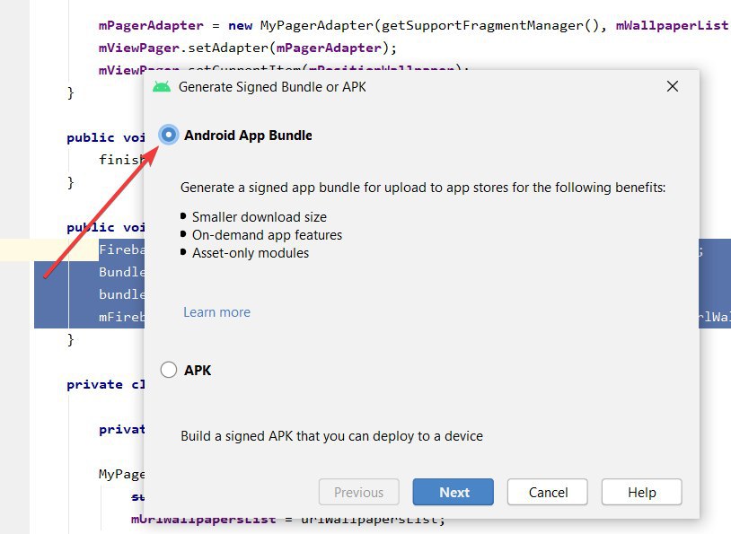Click 'Build a signed APK' description text
Image resolution: width=731 pixels, height=534 pixels.
pyautogui.click(x=332, y=436)
